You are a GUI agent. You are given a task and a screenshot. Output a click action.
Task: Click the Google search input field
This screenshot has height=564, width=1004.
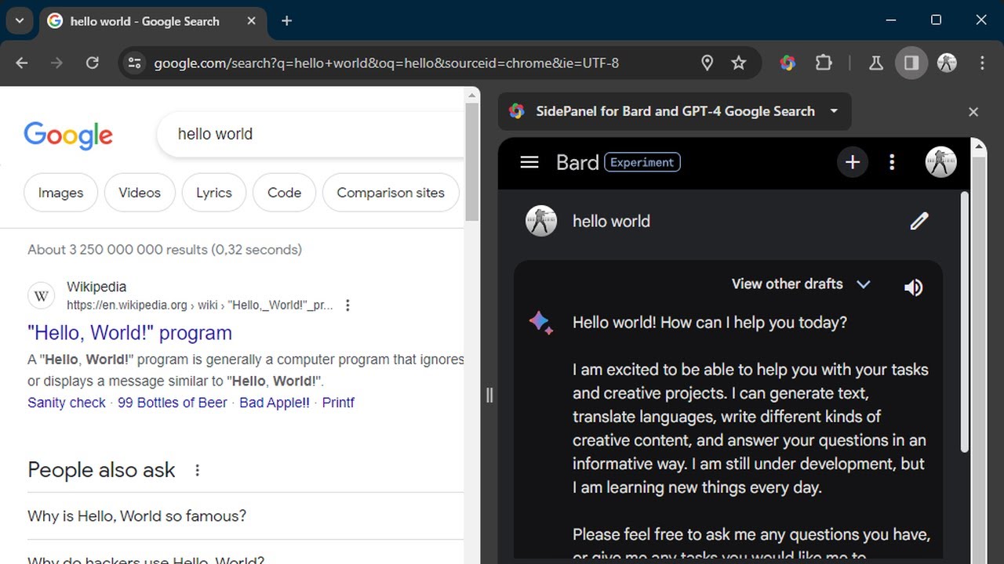click(314, 134)
